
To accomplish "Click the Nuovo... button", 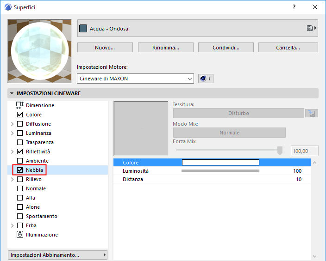I will (x=105, y=48).
